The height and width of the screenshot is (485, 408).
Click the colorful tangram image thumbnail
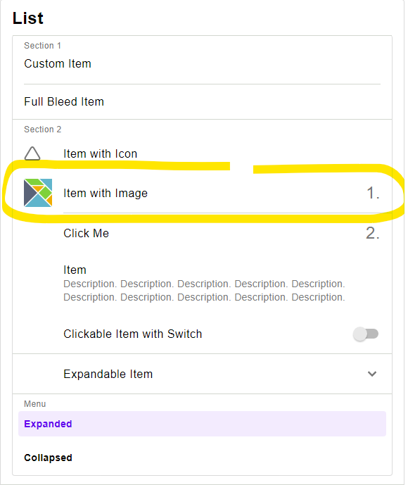tap(38, 193)
